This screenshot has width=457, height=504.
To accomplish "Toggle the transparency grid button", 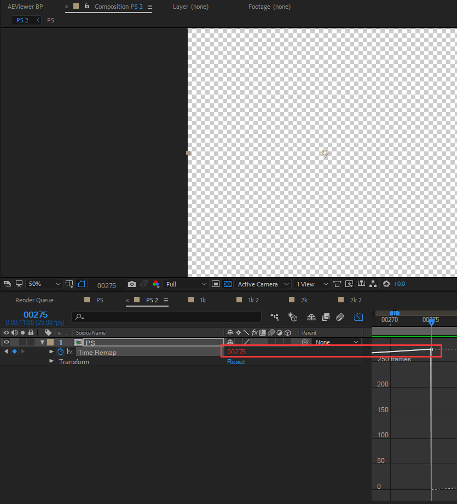I will tap(228, 284).
